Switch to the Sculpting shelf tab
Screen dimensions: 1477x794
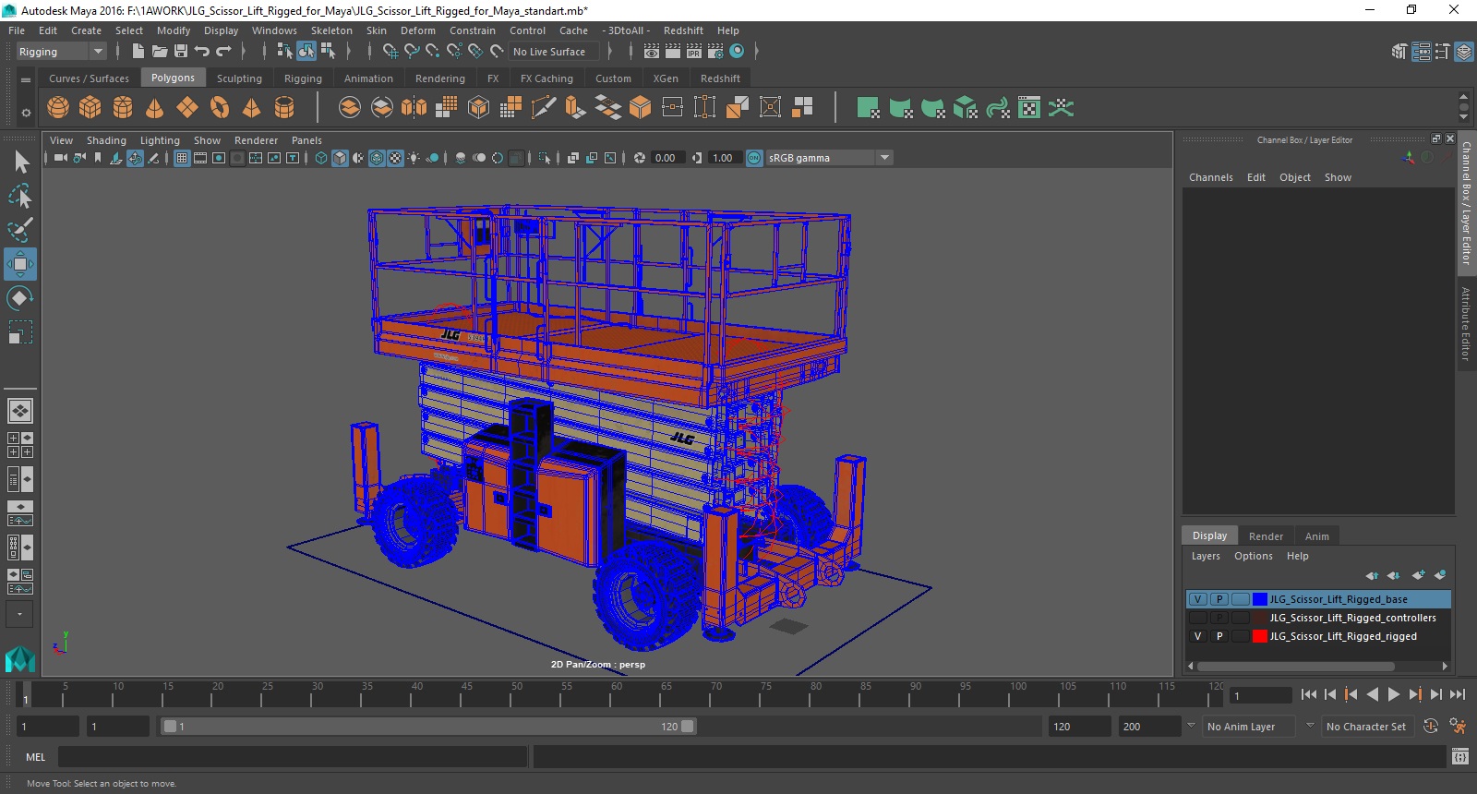(239, 78)
